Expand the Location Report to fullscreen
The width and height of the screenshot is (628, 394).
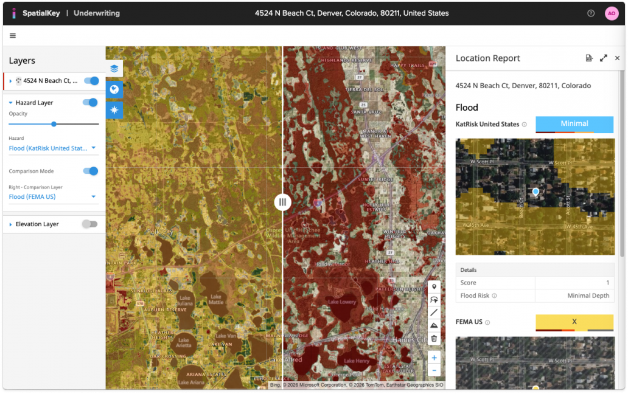coord(603,58)
